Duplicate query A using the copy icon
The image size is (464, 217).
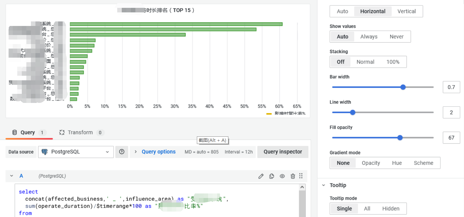click(x=271, y=176)
